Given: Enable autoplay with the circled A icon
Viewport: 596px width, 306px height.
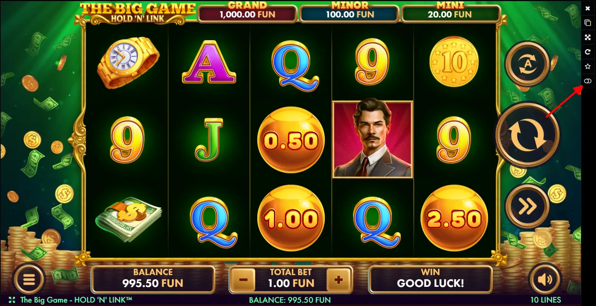Looking at the screenshot, I should tap(527, 64).
